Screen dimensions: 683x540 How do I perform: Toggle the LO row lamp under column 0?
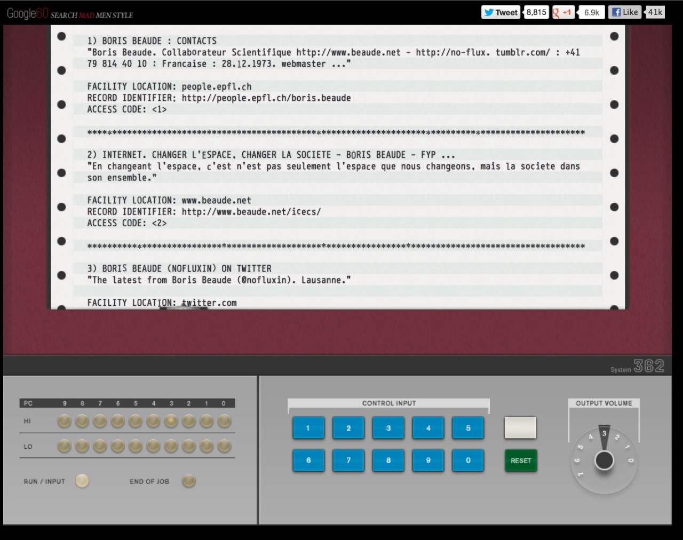coord(224,446)
